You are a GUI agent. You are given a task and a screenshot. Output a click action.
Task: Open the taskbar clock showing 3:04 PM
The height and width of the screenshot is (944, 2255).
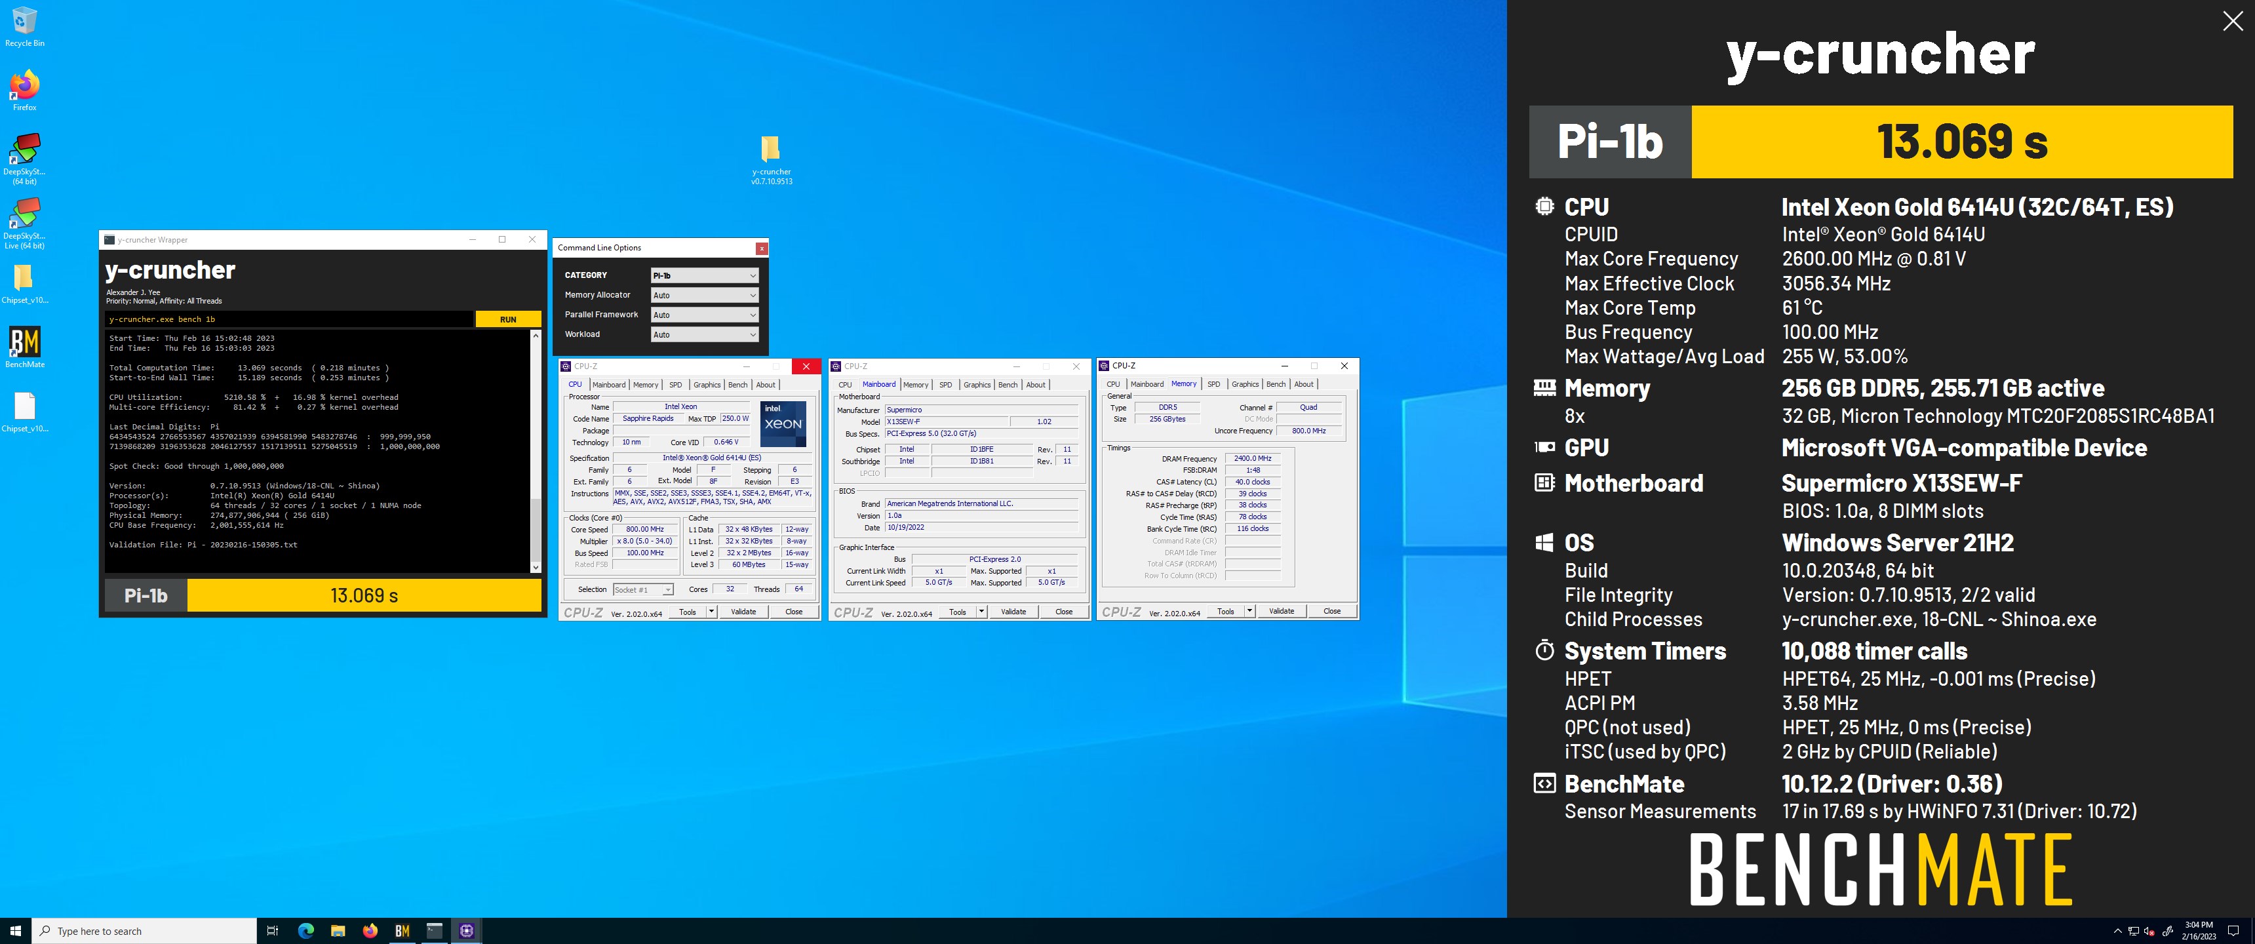(x=2198, y=931)
